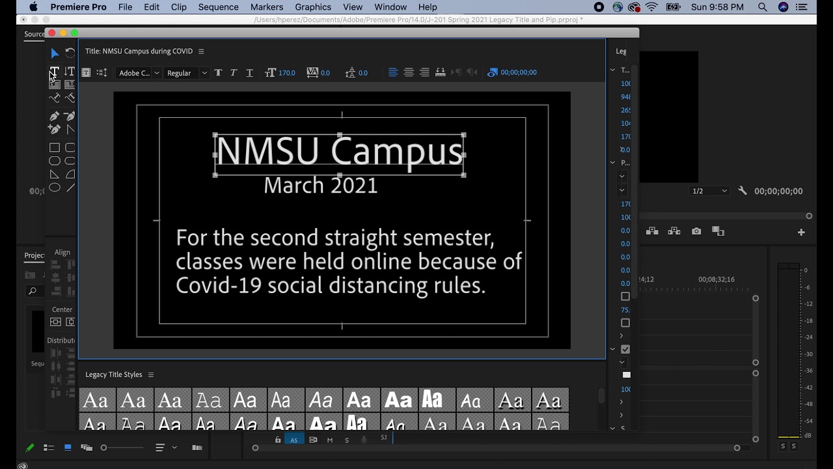833x469 pixels.
Task: Select the Line tool
Action: (70, 188)
